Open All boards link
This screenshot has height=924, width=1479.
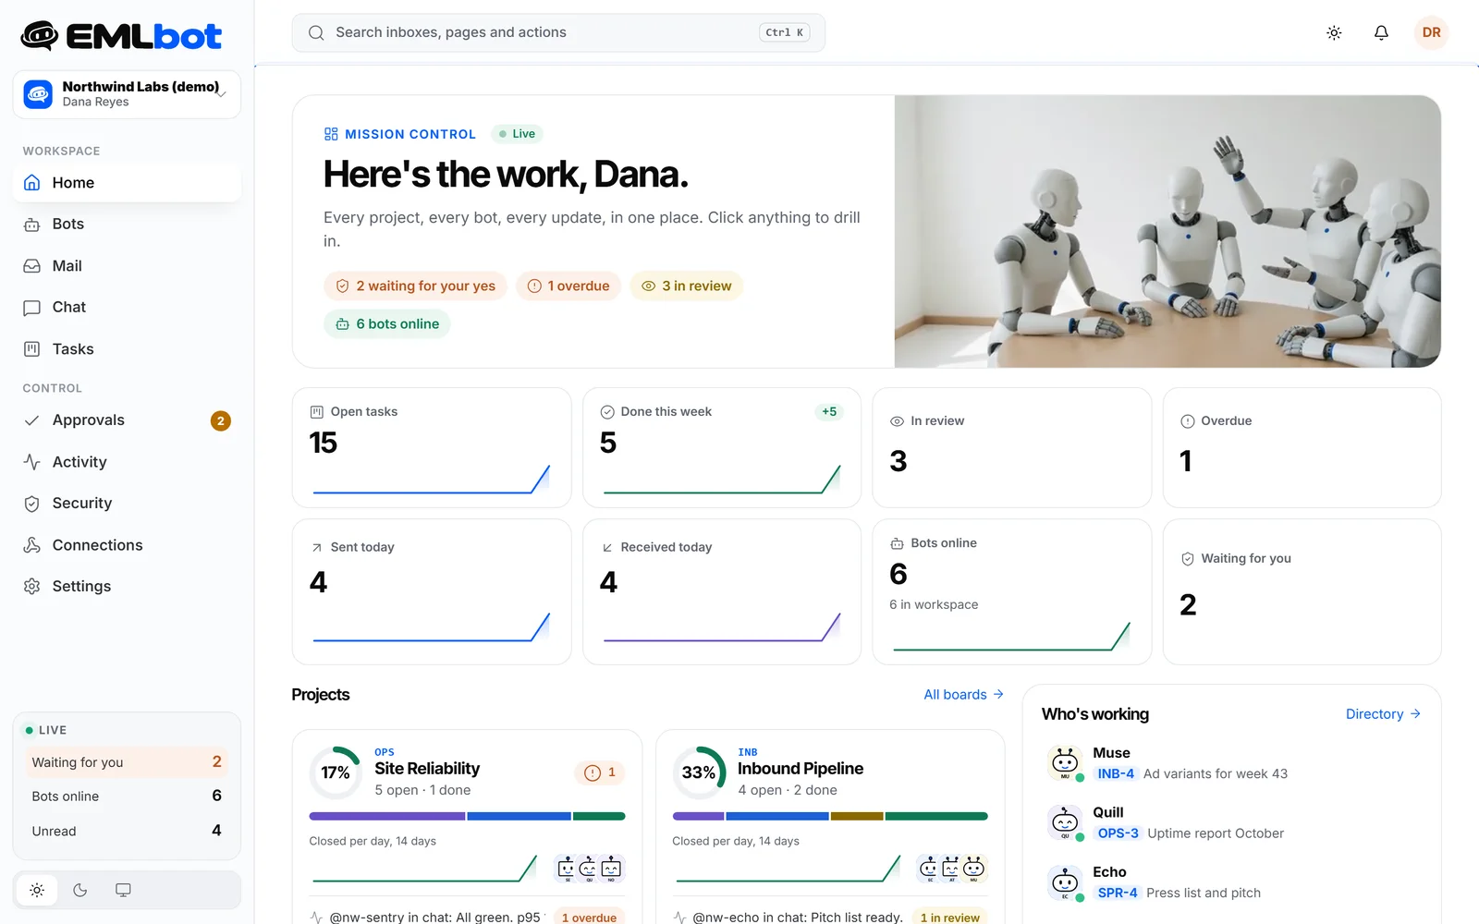coord(963,695)
